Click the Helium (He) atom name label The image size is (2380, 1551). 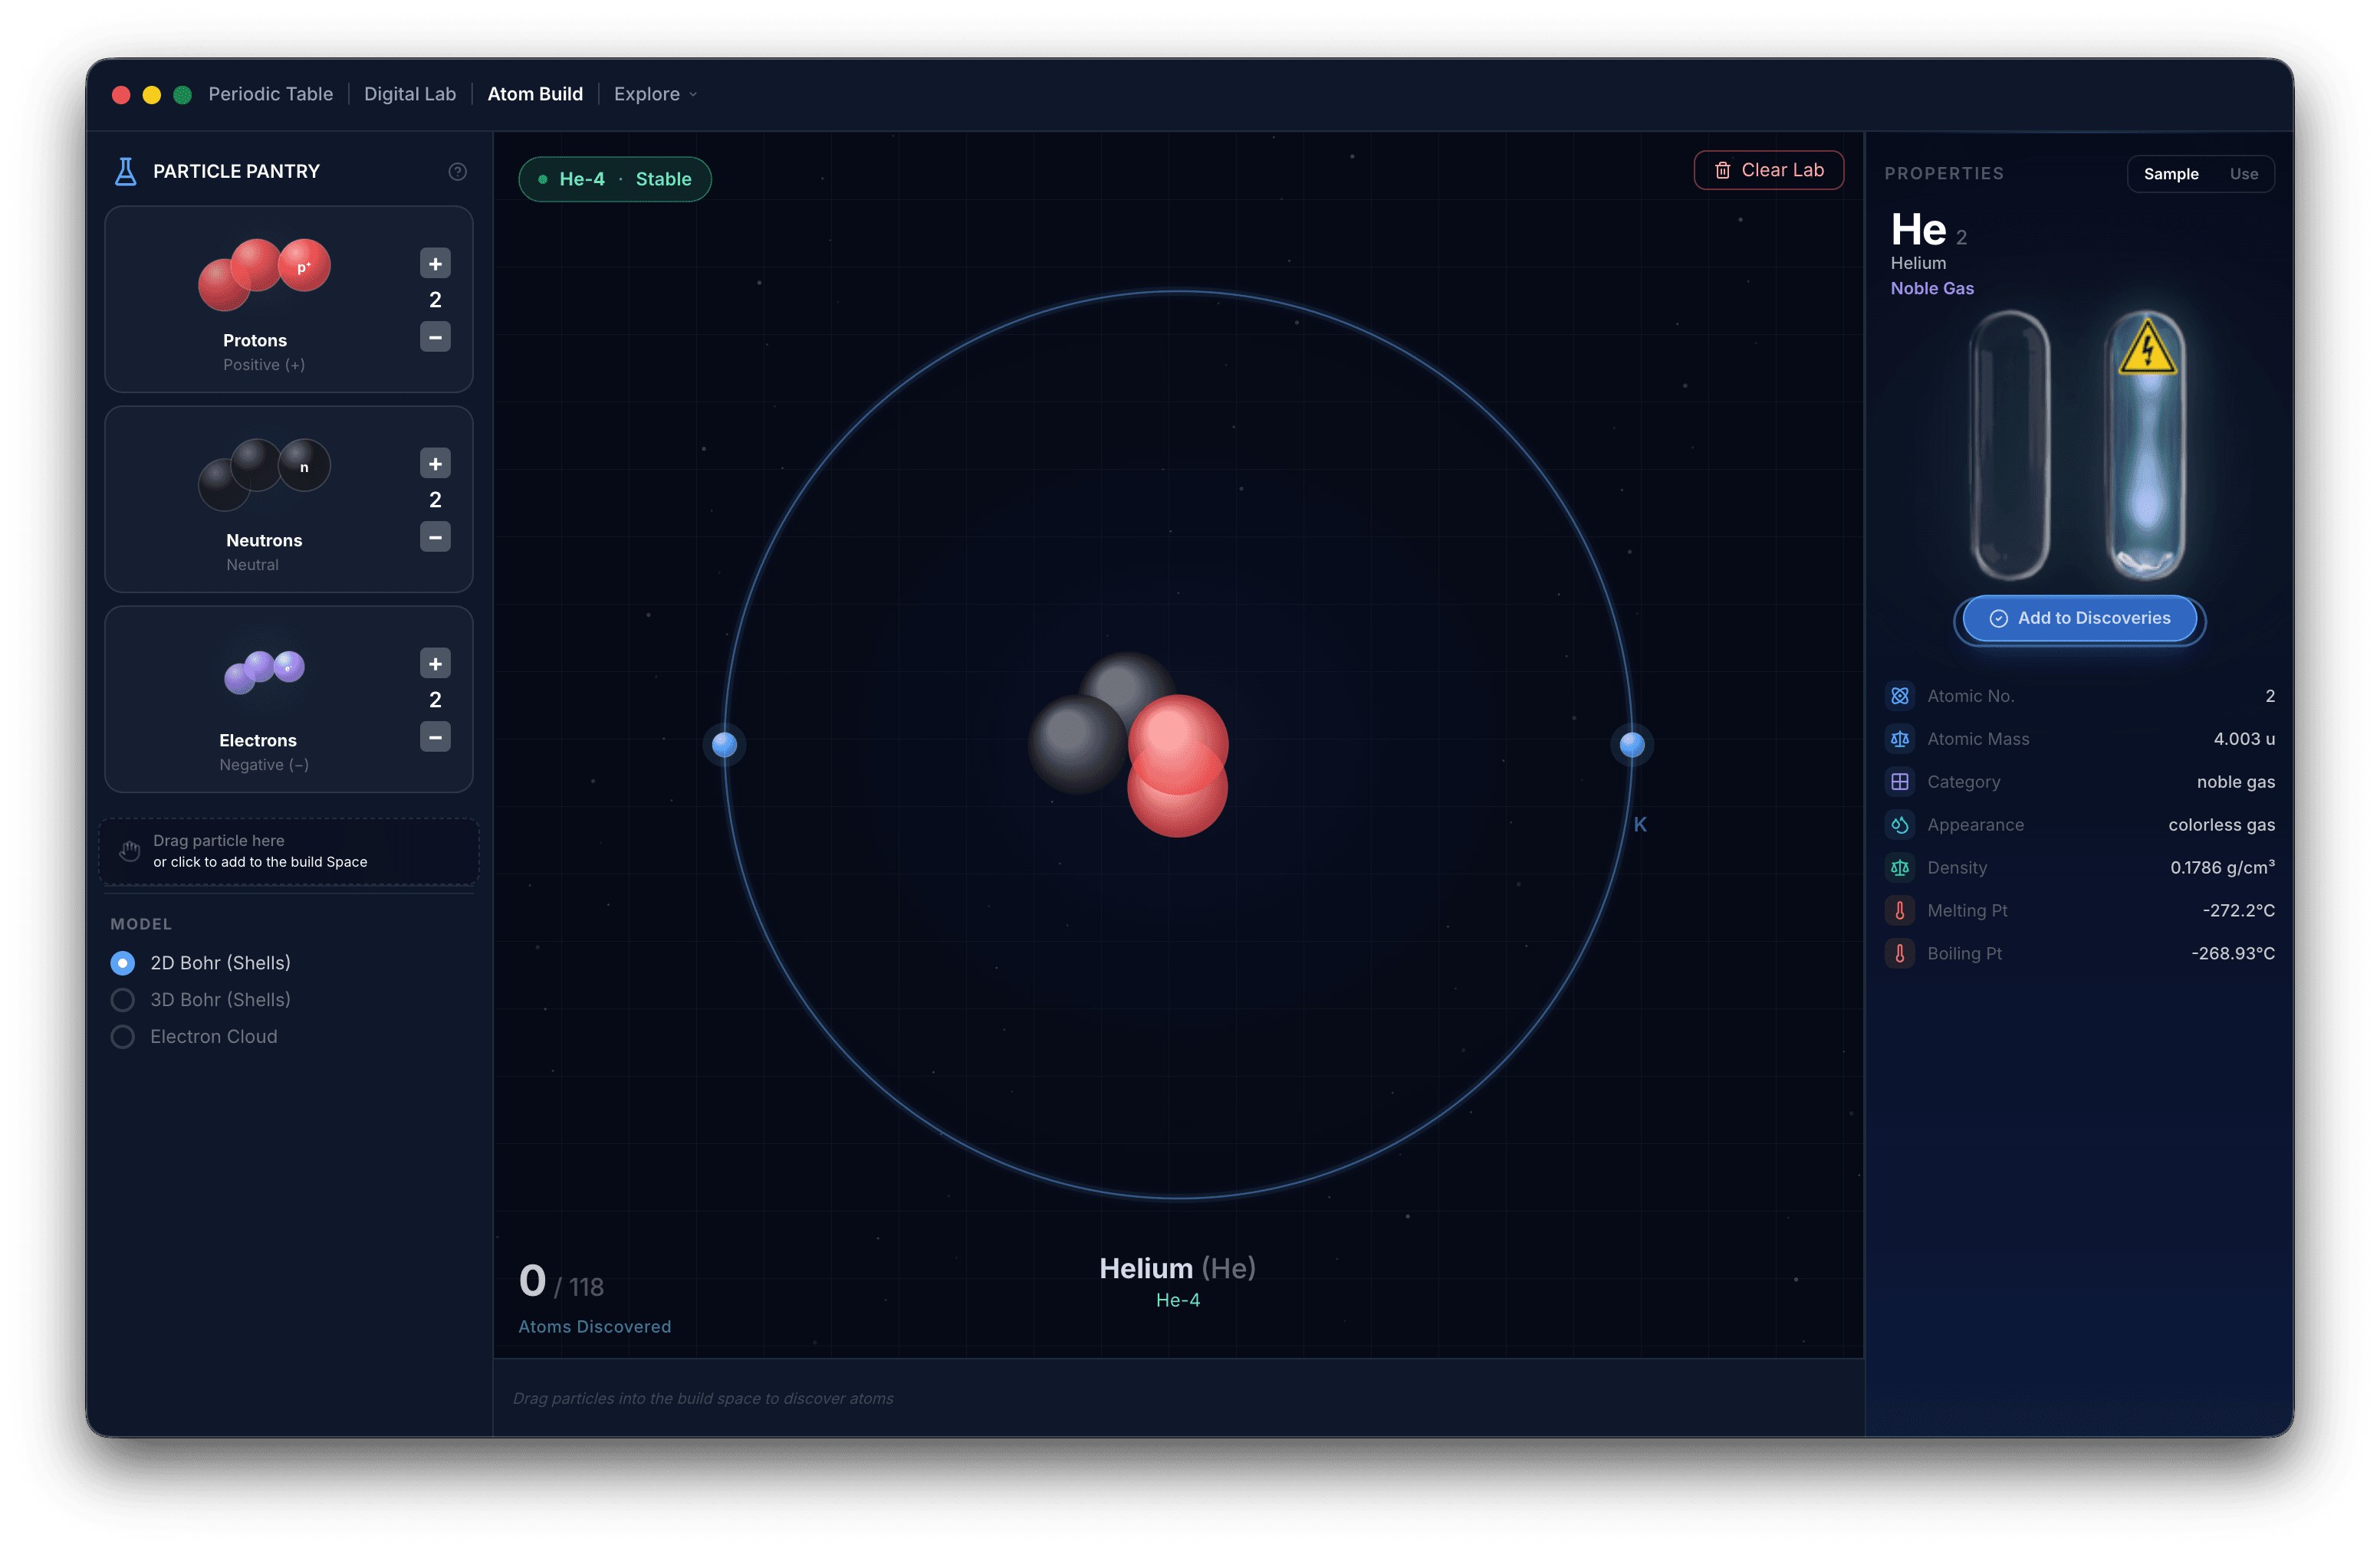1177,1268
